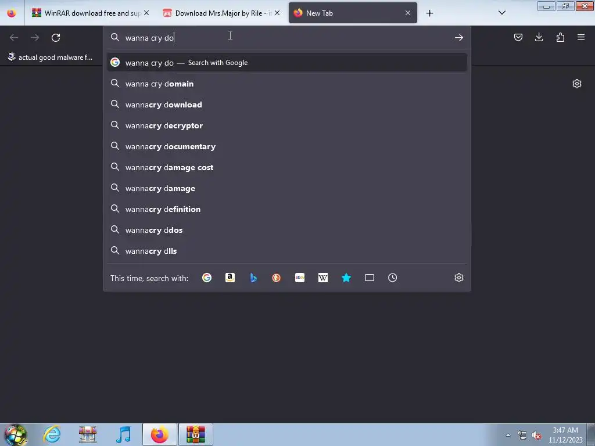Select suggestion 'wannacry damage cost'

(x=287, y=167)
